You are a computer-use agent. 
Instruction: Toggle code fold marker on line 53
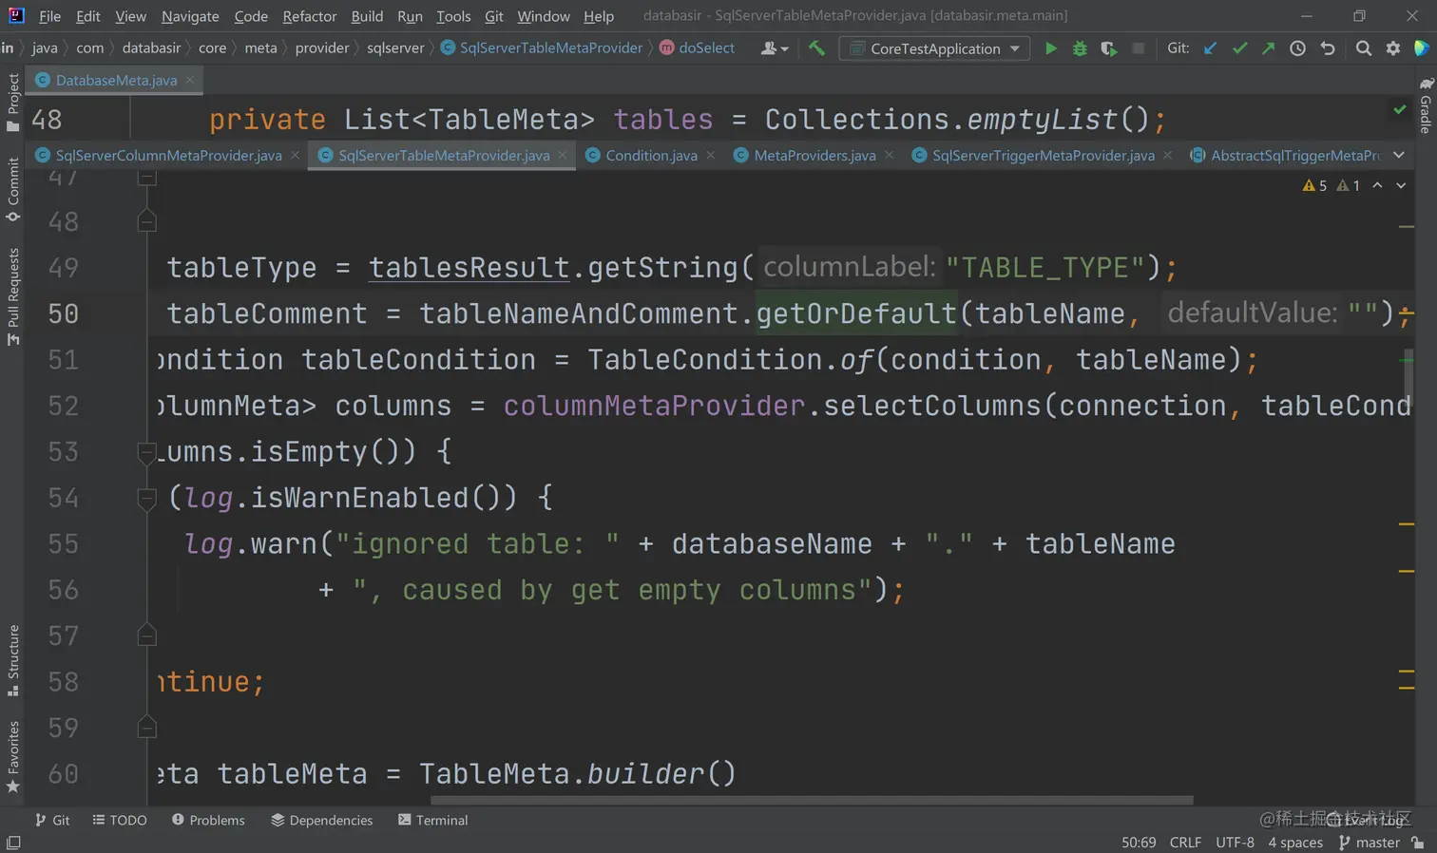click(146, 452)
